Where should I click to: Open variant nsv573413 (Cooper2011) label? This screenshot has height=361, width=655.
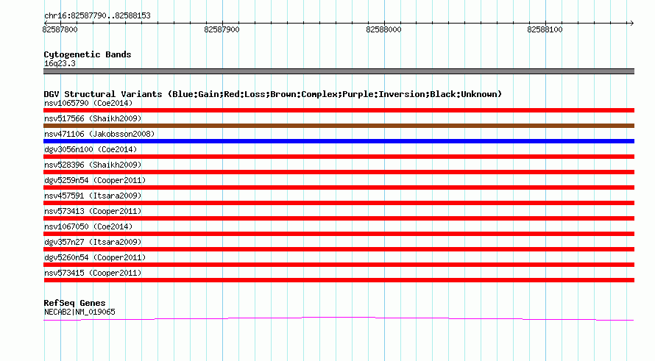[93, 211]
